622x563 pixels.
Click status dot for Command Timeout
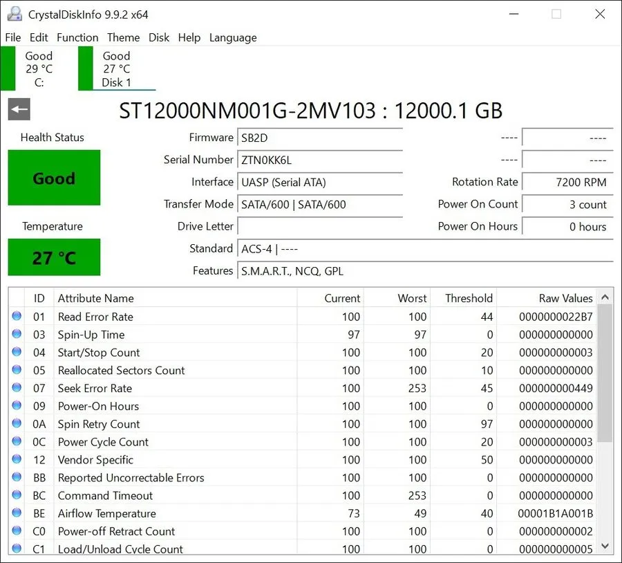click(17, 495)
